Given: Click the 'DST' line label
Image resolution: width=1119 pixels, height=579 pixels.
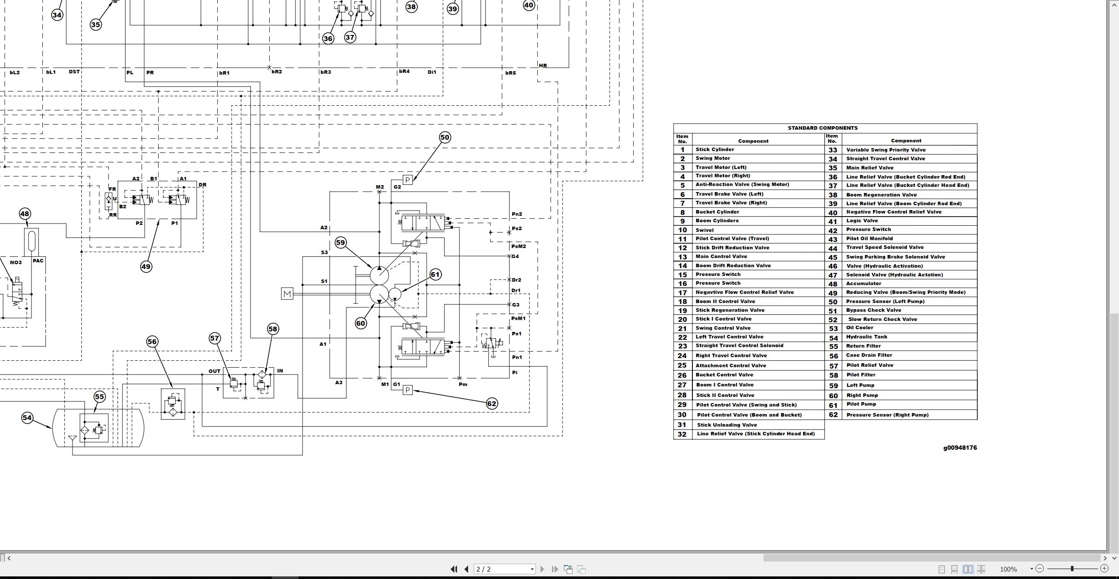Looking at the screenshot, I should pos(74,72).
